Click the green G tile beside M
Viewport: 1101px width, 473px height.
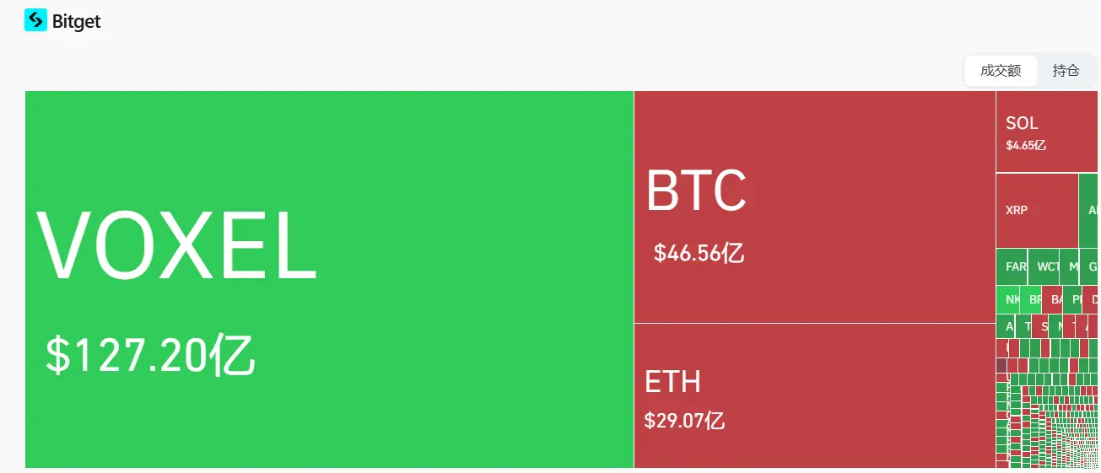pyautogui.click(x=1090, y=266)
